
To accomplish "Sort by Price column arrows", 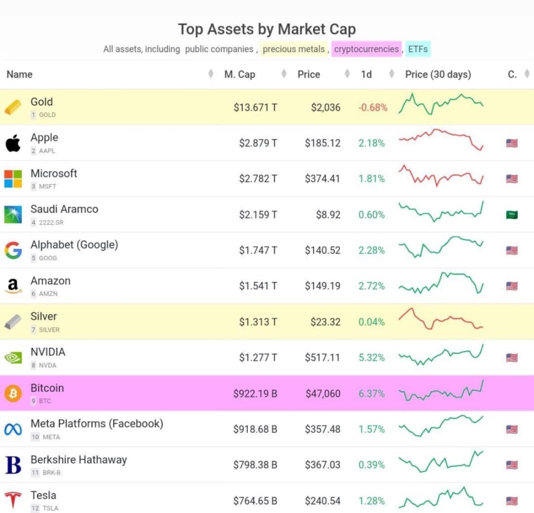I will point(347,74).
